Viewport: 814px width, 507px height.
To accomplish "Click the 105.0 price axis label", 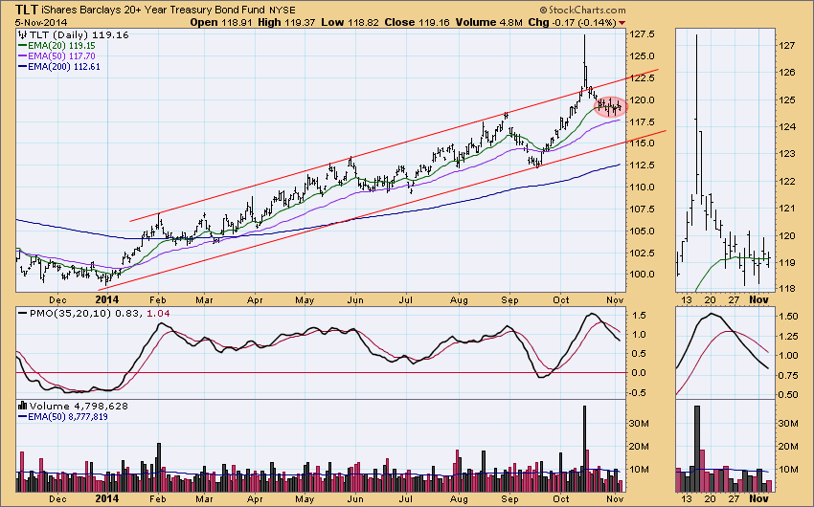I will [x=643, y=231].
